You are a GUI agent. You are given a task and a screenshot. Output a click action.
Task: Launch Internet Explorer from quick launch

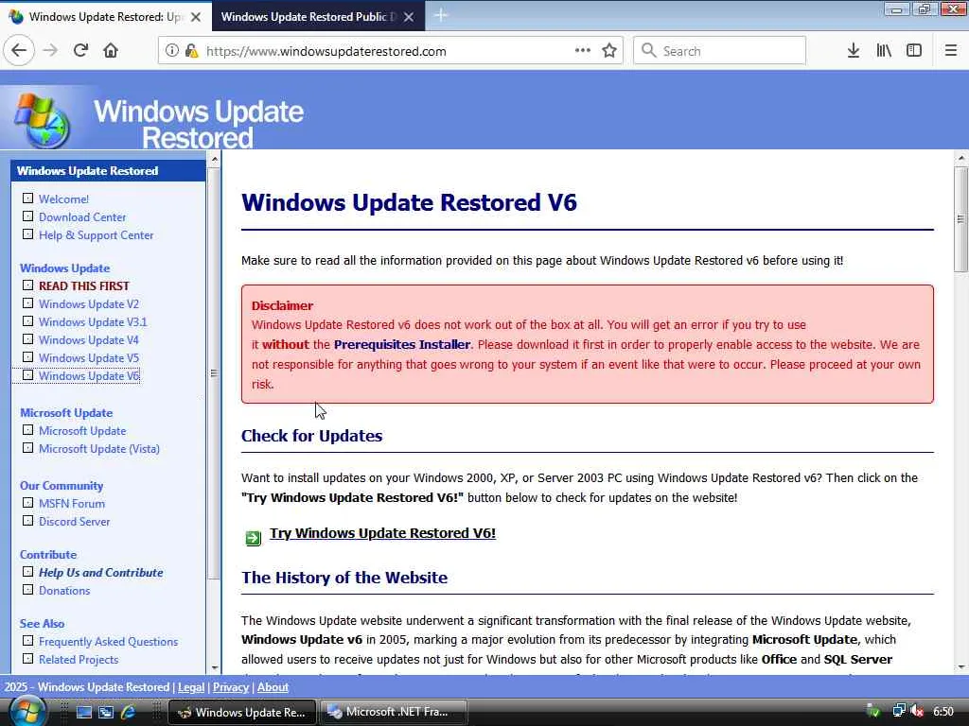[128, 712]
